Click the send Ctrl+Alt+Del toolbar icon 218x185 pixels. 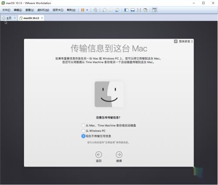point(95,10)
